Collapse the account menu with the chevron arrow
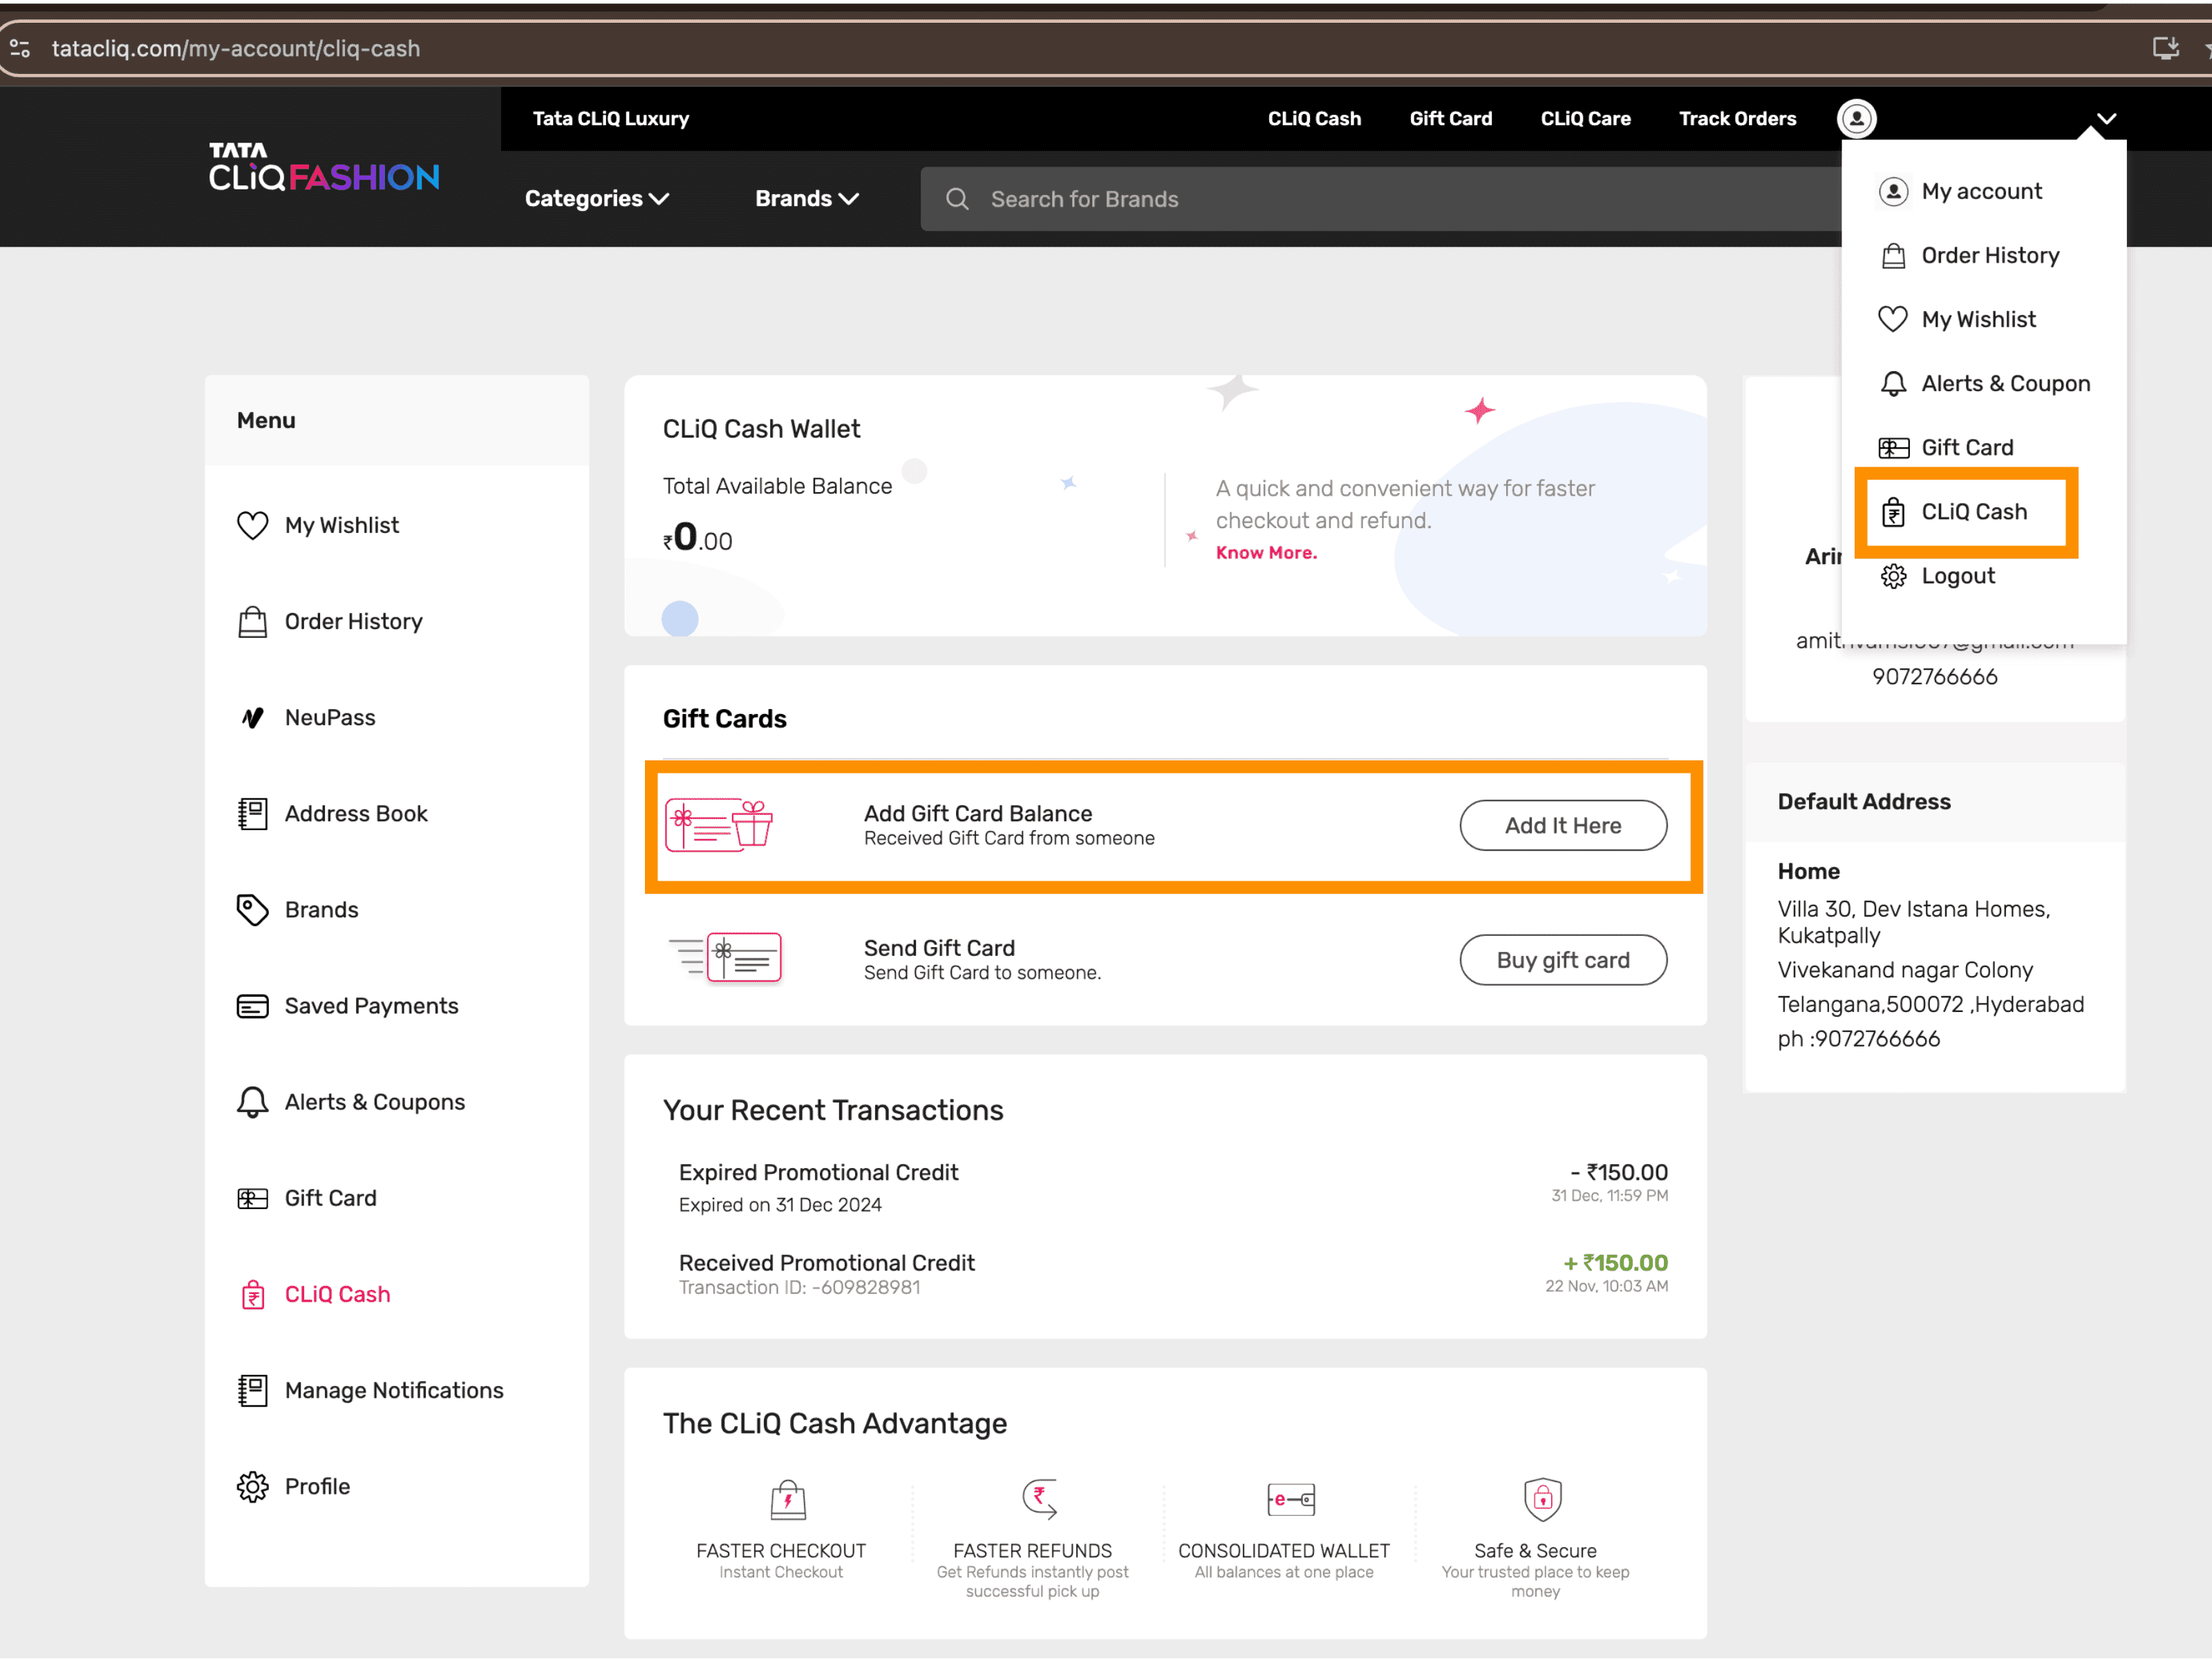The width and height of the screenshot is (2212, 1659). tap(2106, 119)
